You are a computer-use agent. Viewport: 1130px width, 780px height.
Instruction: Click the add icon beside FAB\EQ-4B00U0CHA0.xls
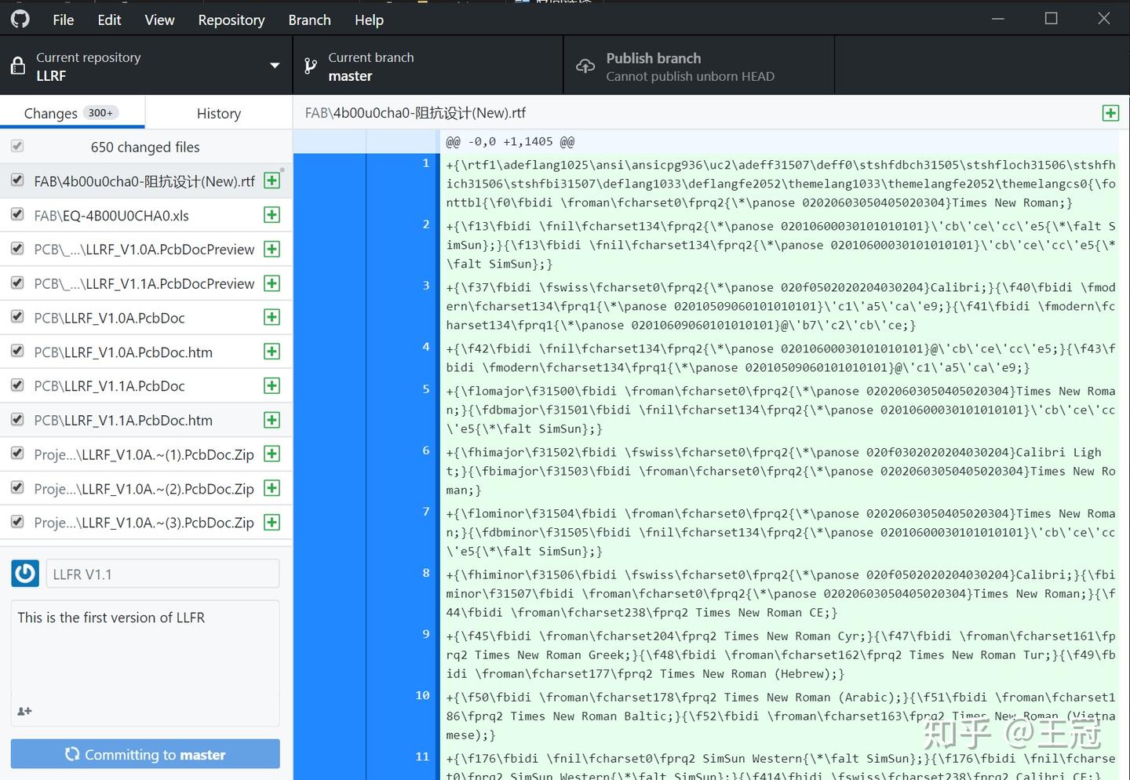coord(272,214)
